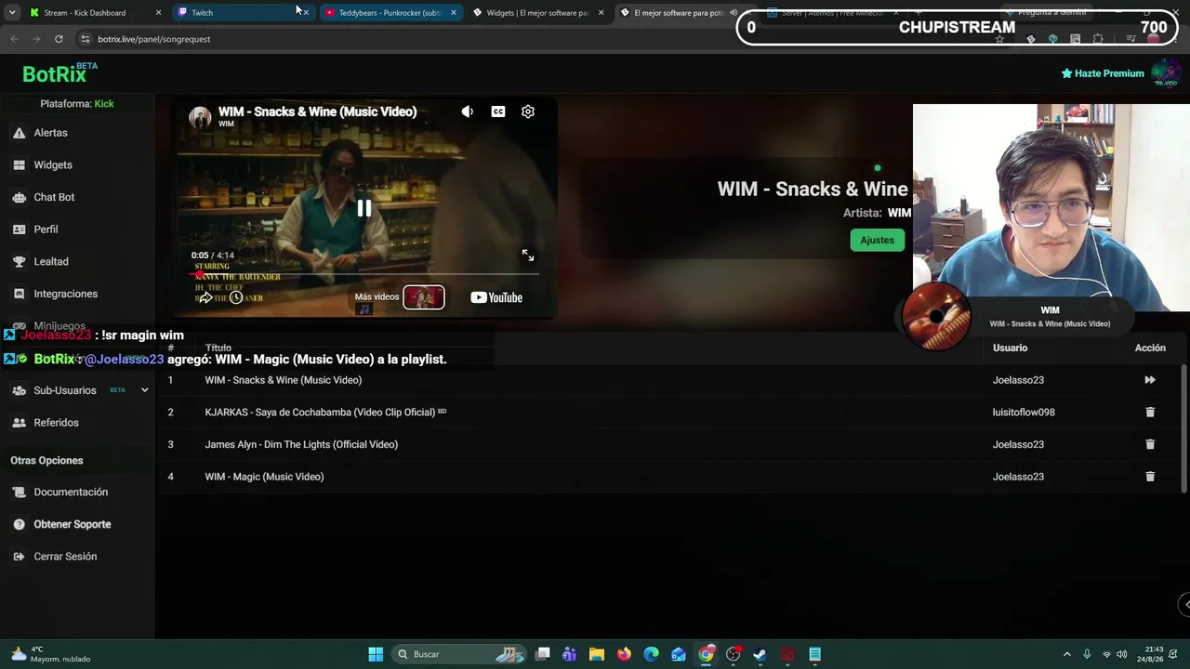1190x669 pixels.
Task: Open the browser tab search dropdown
Action: point(12,13)
